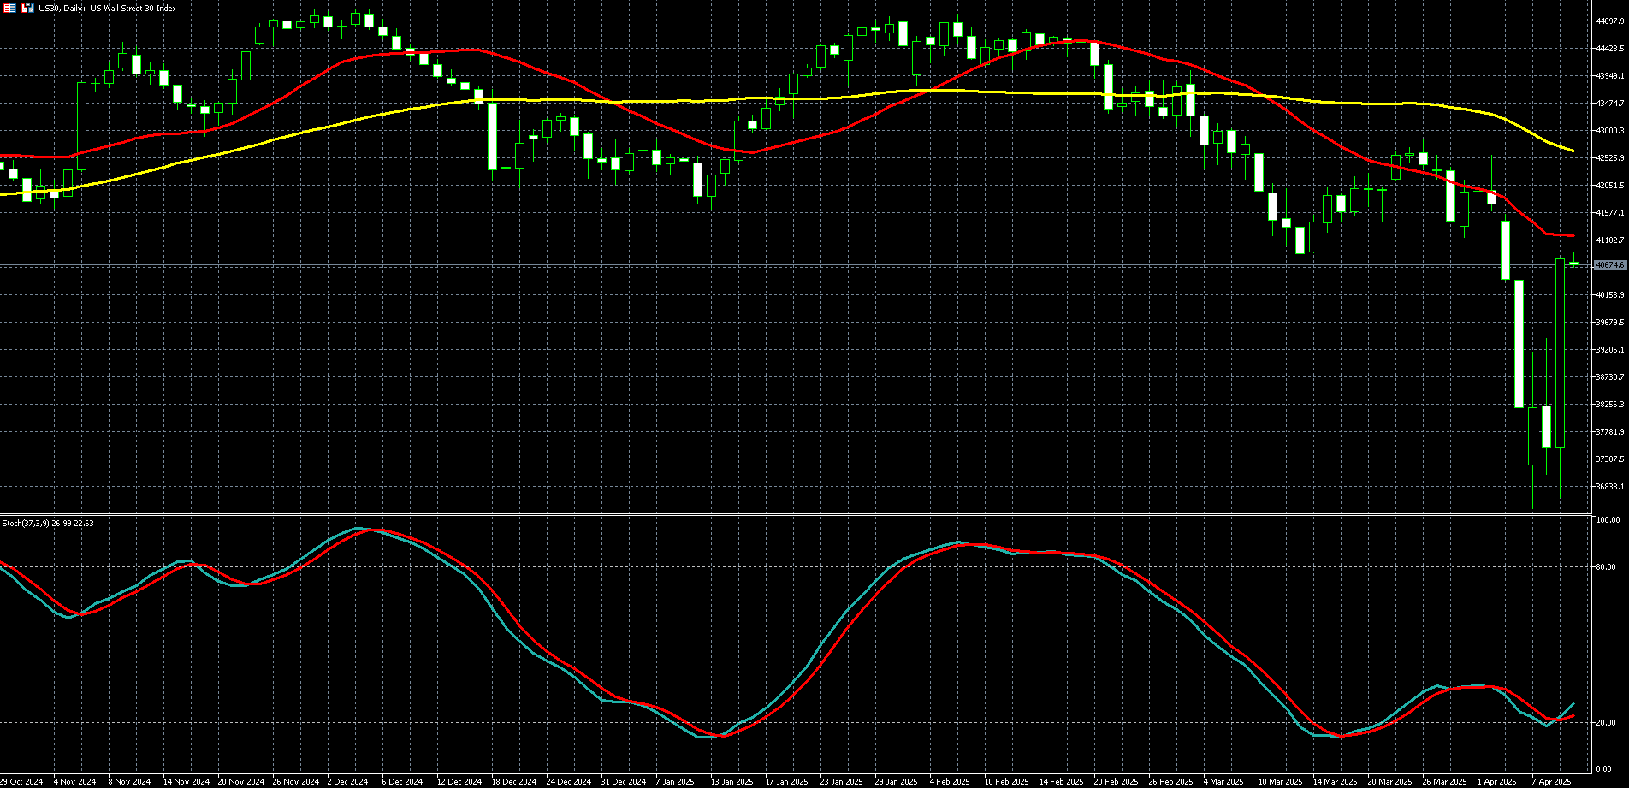Click the 20.00 stochastic level label
1629x788 pixels.
click(1606, 723)
